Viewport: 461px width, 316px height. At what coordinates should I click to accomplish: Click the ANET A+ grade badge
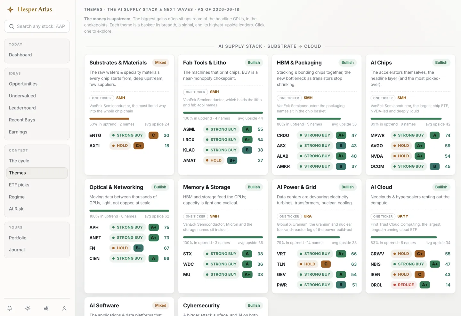(154, 238)
